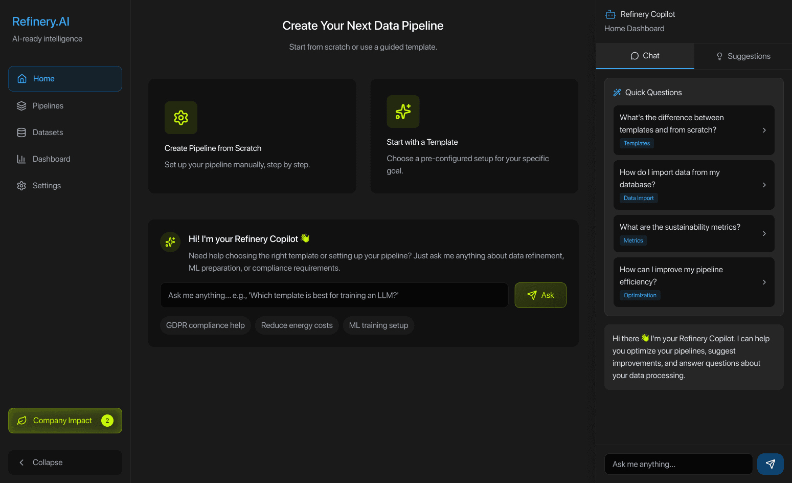Viewport: 792px width, 483px height.
Task: Expand pipeline efficiency question chevron
Action: pos(764,282)
